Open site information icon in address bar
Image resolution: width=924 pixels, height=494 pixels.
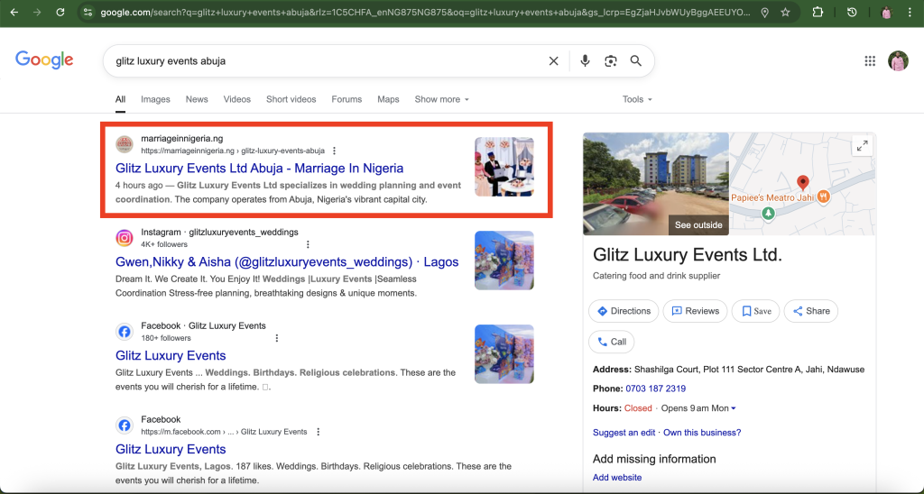[88, 12]
